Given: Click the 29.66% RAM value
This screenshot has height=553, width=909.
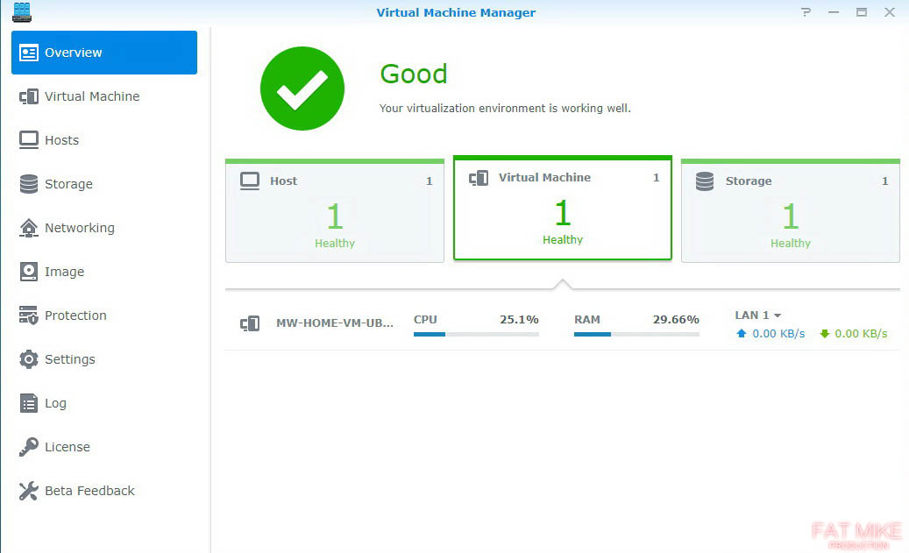Looking at the screenshot, I should (x=676, y=319).
